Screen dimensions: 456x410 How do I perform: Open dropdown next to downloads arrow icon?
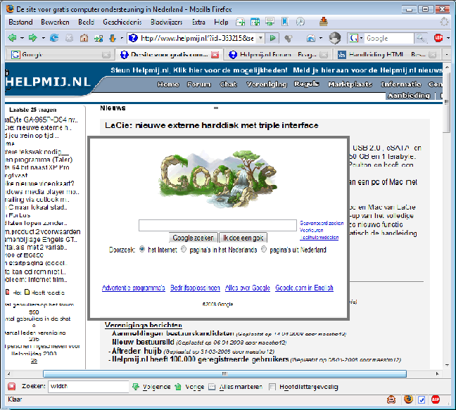pos(122,38)
